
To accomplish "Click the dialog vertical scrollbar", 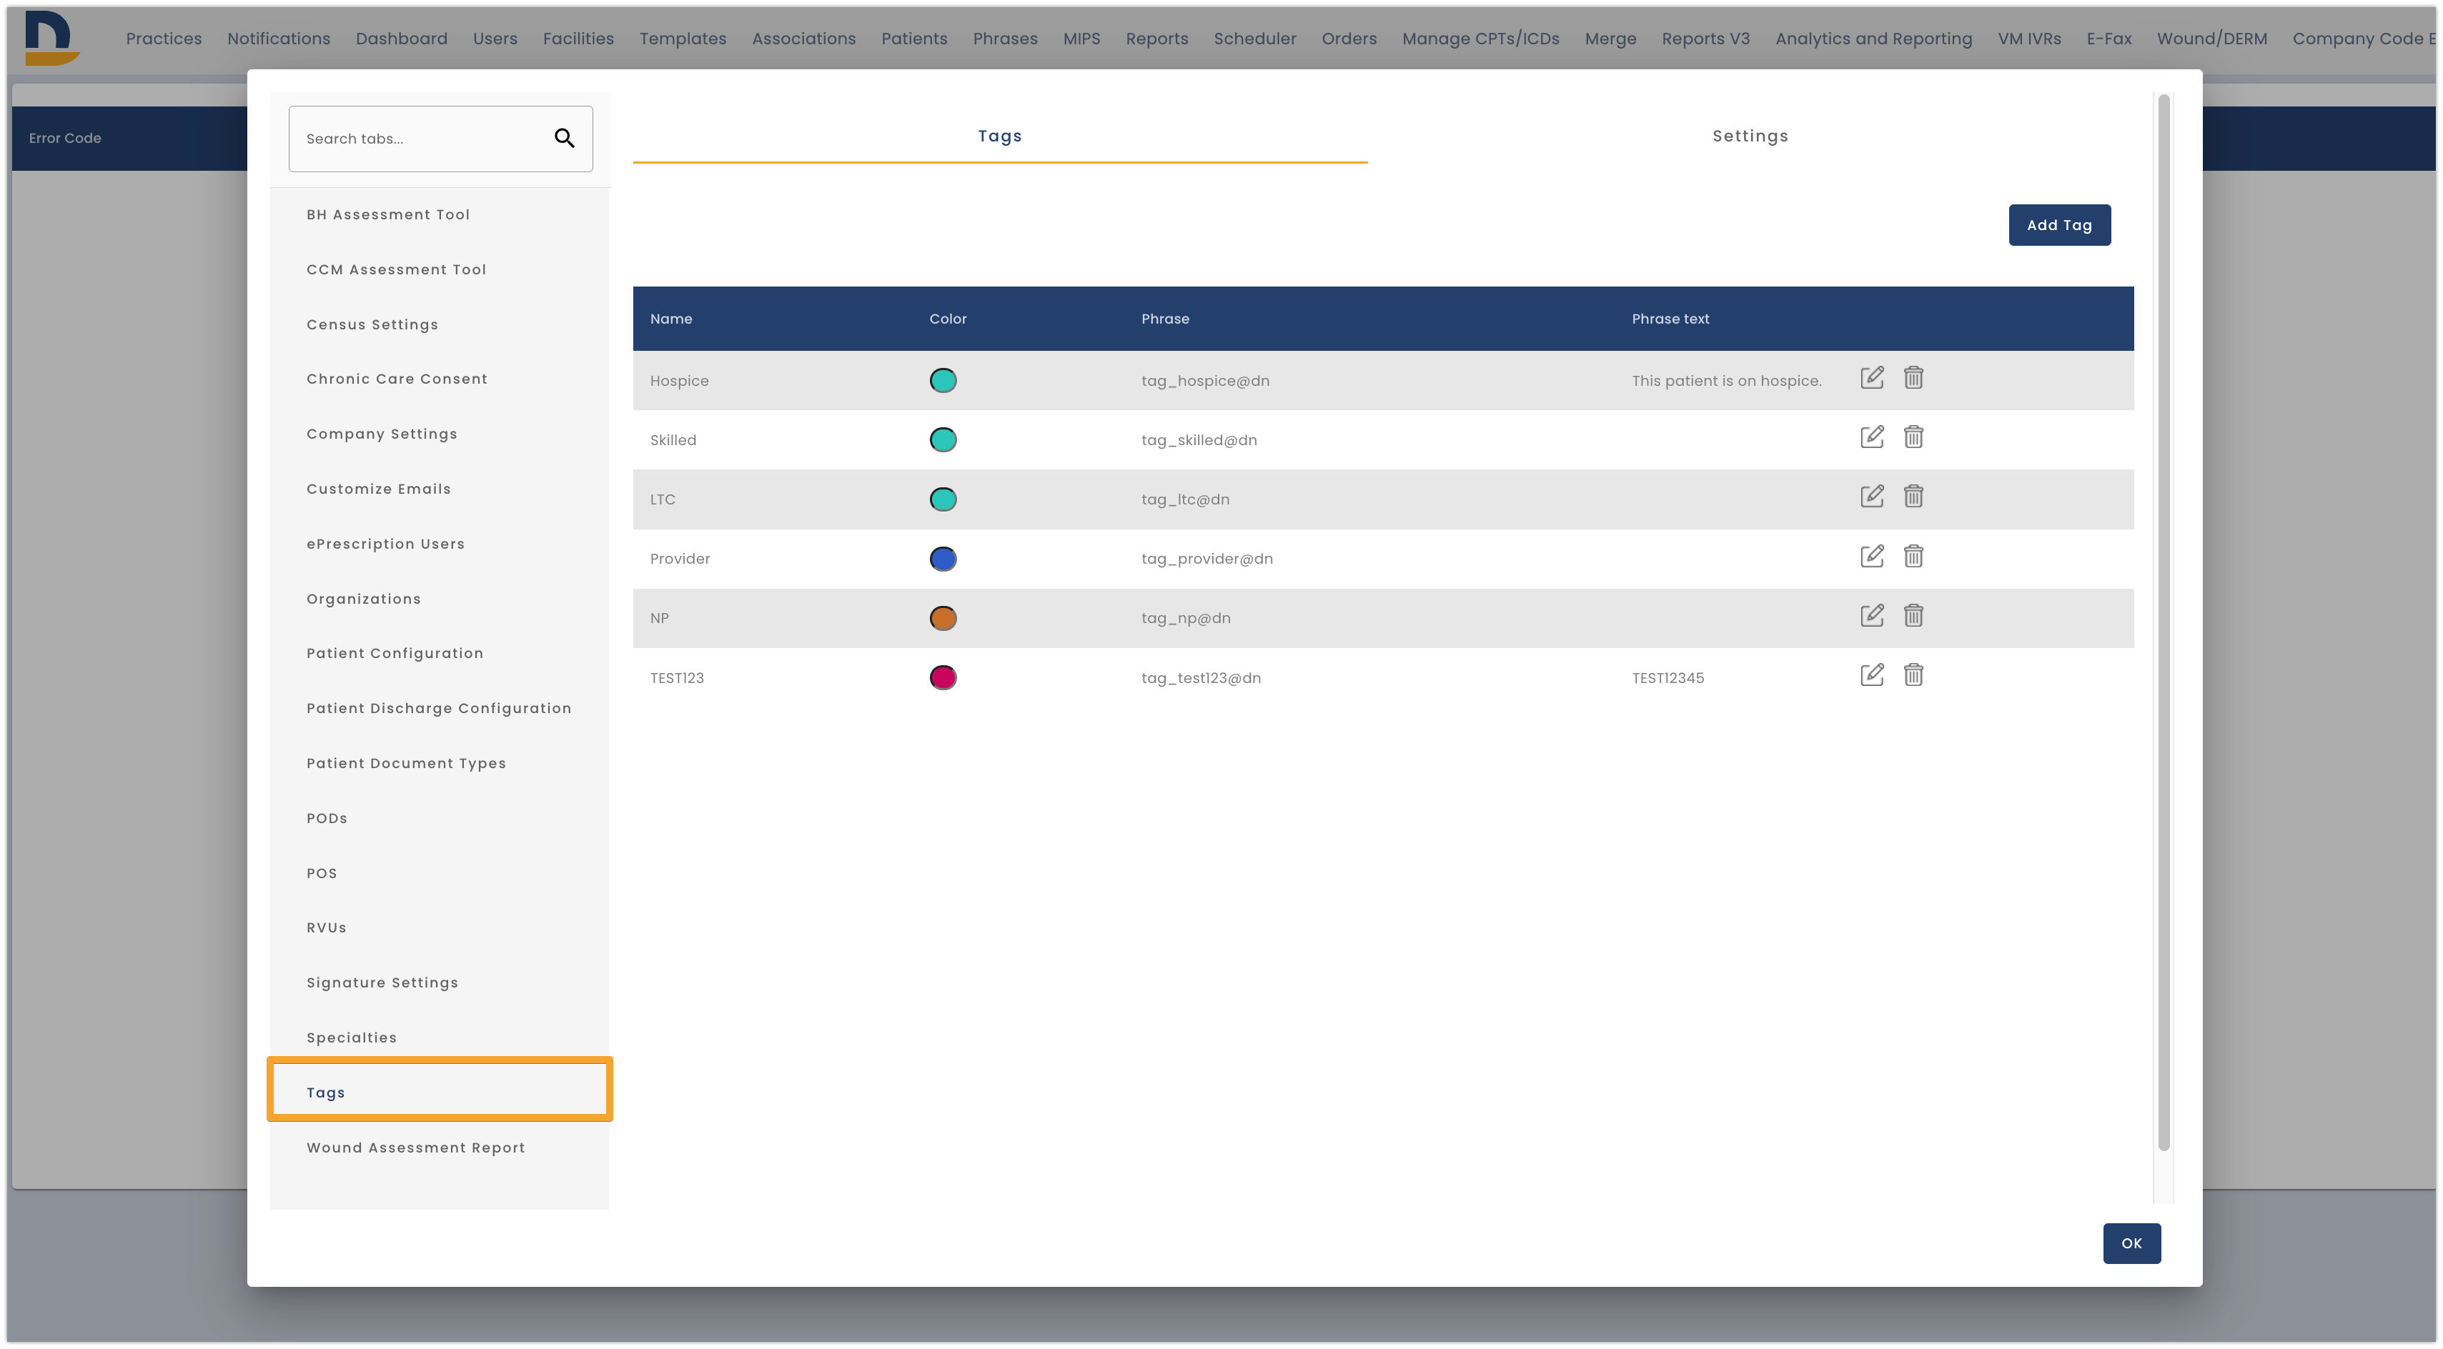I will (x=2164, y=622).
